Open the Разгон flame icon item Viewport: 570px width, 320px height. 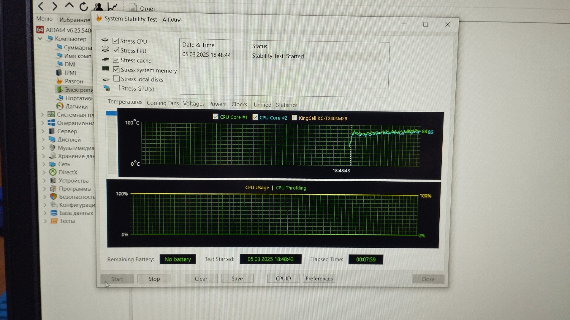click(60, 81)
